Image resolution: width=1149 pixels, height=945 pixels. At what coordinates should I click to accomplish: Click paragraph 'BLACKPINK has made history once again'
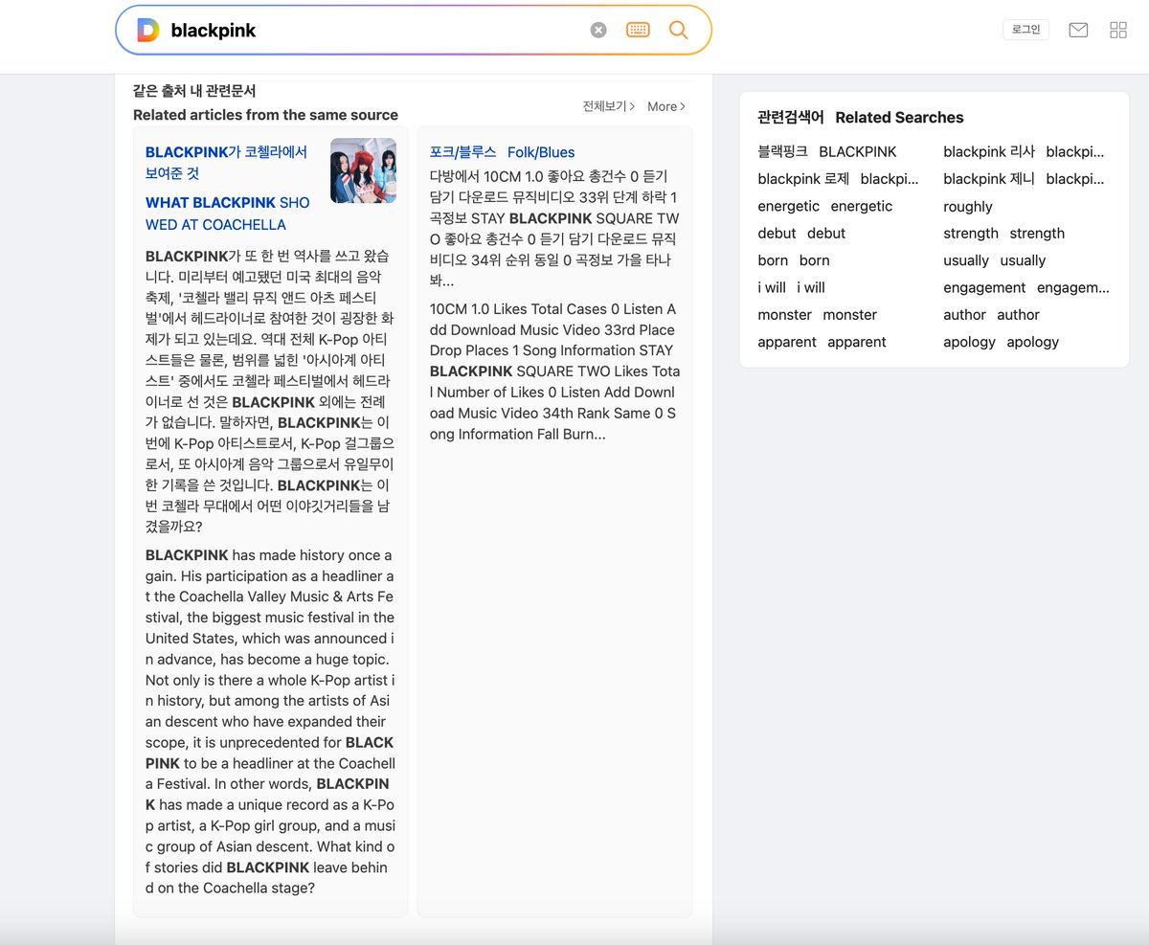(x=270, y=721)
